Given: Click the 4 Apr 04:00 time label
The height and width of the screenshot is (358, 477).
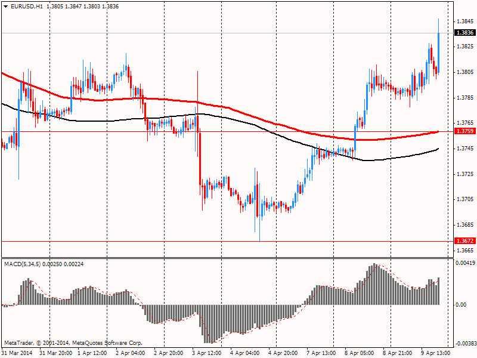Looking at the screenshot, I should click(x=245, y=353).
